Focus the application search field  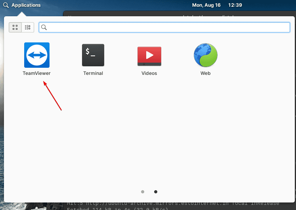coord(164,27)
